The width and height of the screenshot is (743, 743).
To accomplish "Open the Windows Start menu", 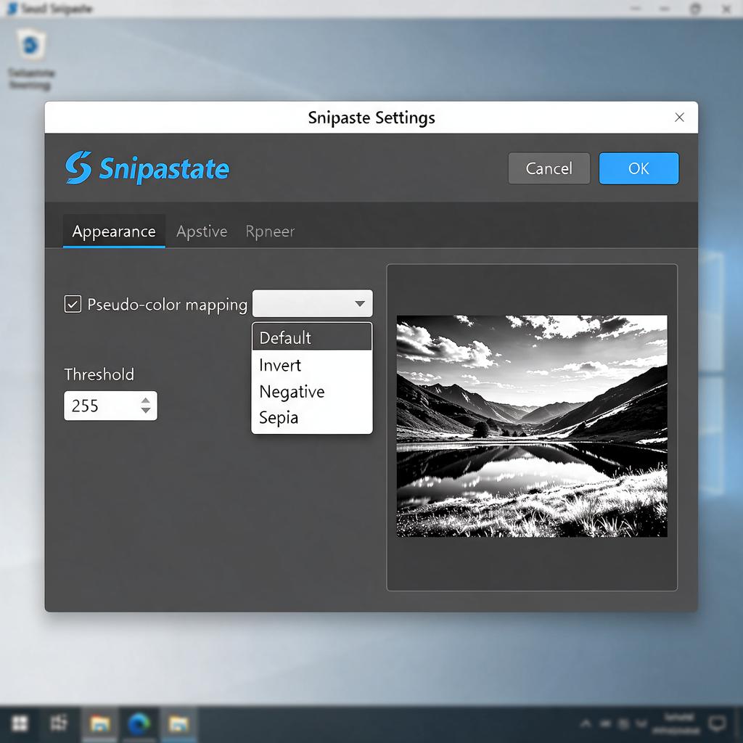I will (x=20, y=723).
